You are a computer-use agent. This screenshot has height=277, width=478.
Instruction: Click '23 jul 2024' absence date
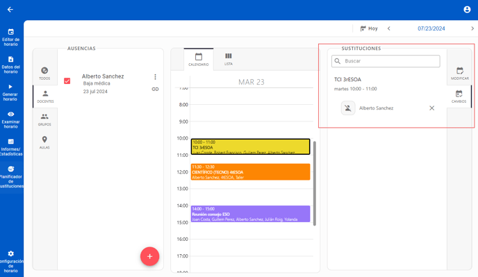pos(95,92)
